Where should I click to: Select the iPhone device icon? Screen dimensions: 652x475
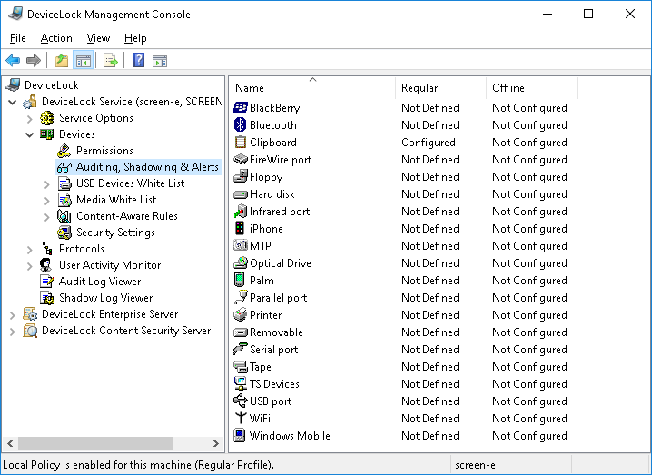tap(241, 229)
